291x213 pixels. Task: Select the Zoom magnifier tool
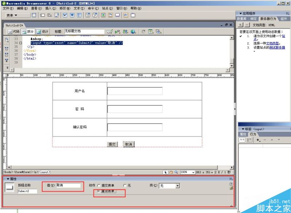[x=176, y=172]
